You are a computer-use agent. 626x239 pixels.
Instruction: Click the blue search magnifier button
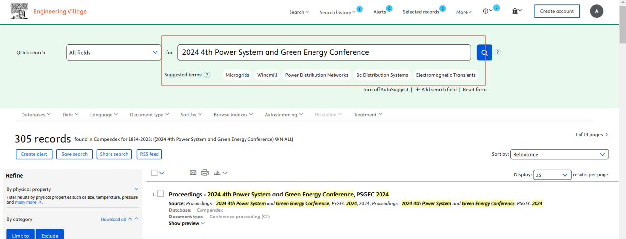point(485,53)
